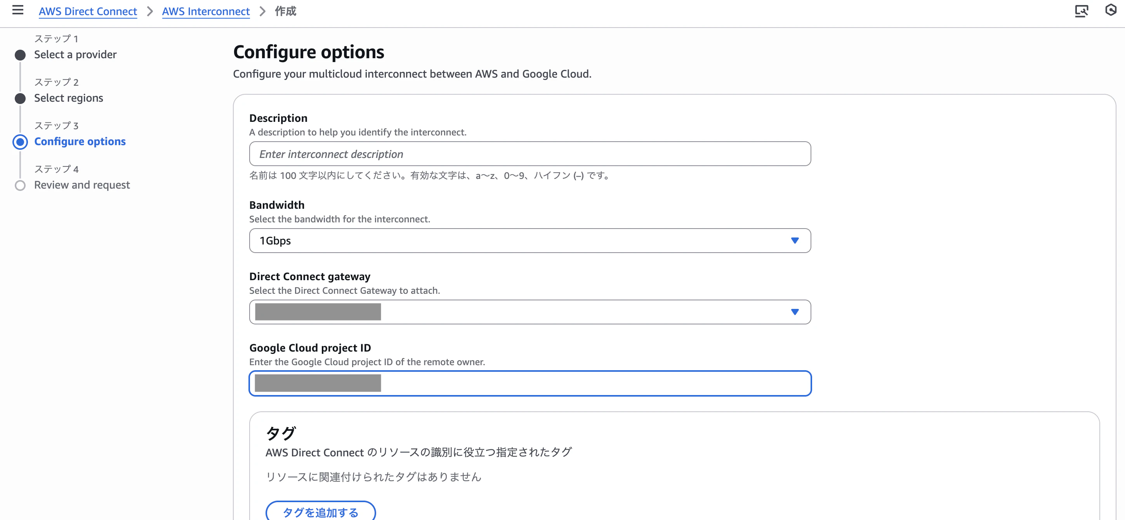Click 'Select the bandwidth for the interconnect.' text
Screen dimensions: 1125x520
340,219
